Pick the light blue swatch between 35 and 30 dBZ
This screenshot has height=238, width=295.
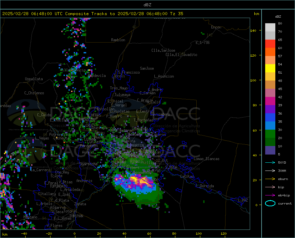[270, 126]
